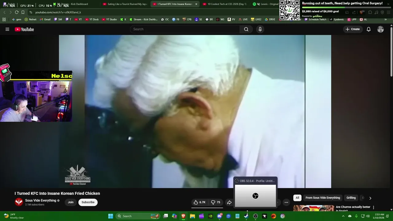The width and height of the screenshot is (393, 221).
Task: Open the Windows Start menu
Action: 111,216
